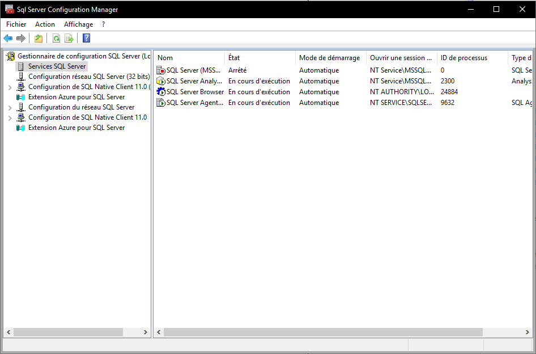Screen dimensions: 536x354
Task: Click the Export list toolbar icon
Action: [x=69, y=39]
